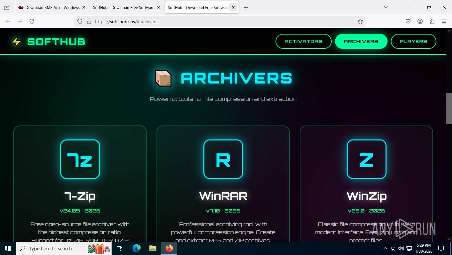
Task: Open recent browsing tab history icon
Action: pos(7,7)
